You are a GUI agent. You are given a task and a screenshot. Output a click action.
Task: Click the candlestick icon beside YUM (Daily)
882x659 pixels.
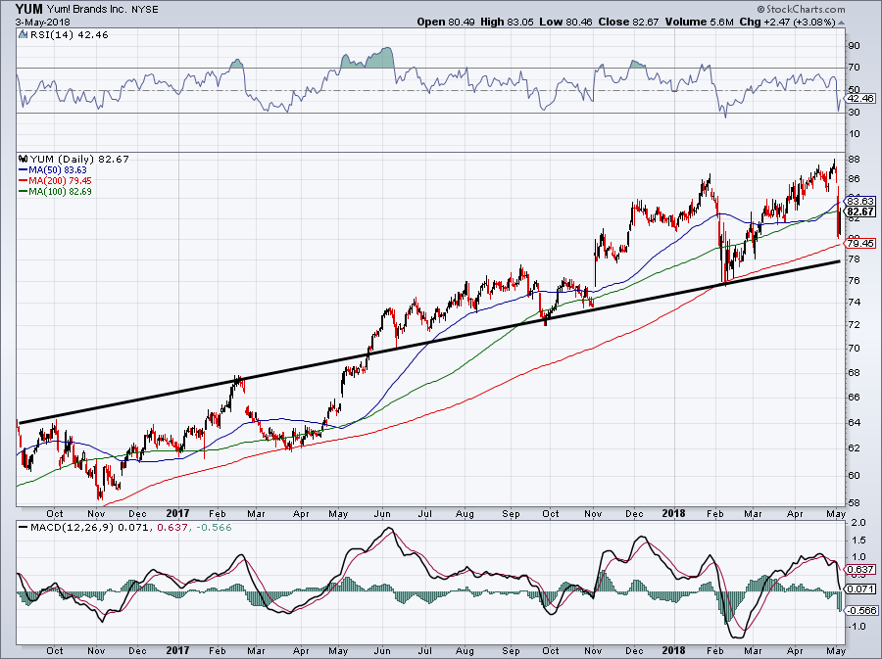24,159
